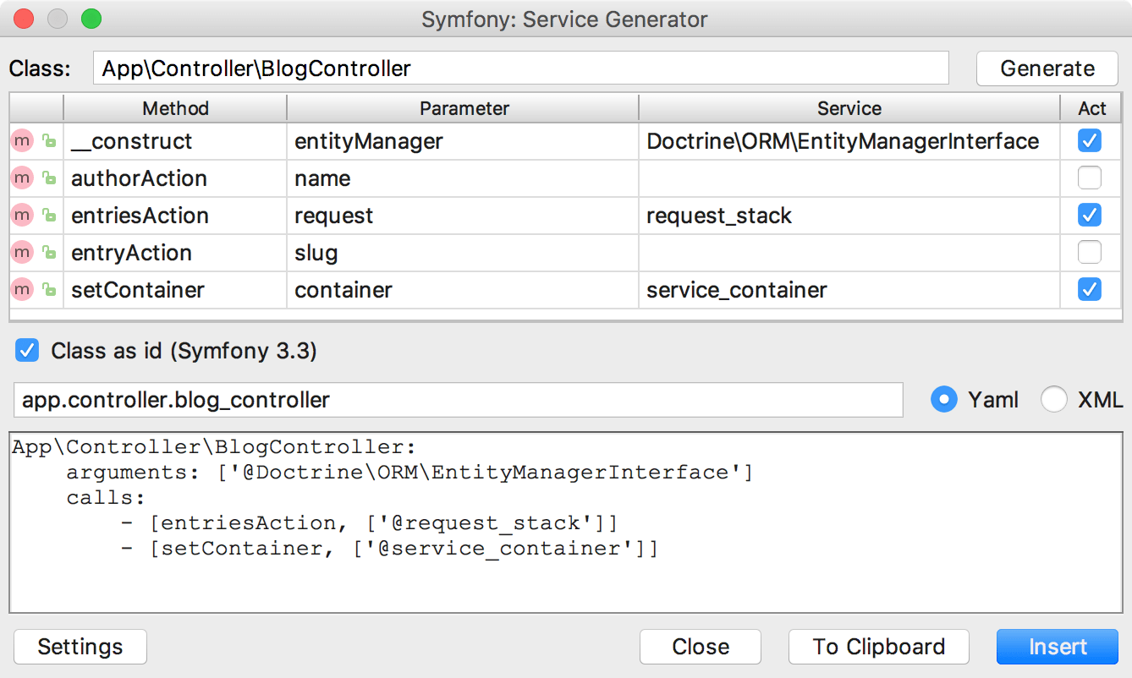The image size is (1132, 678).
Task: Open the Settings dialog
Action: tap(80, 646)
